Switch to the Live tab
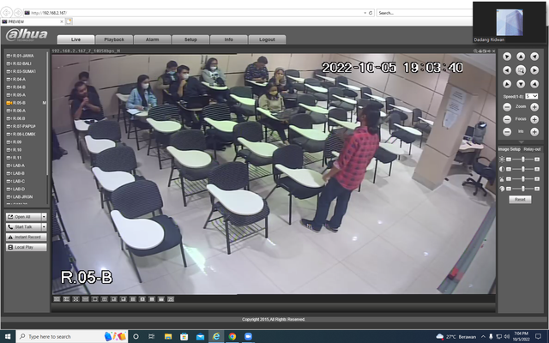 click(75, 39)
